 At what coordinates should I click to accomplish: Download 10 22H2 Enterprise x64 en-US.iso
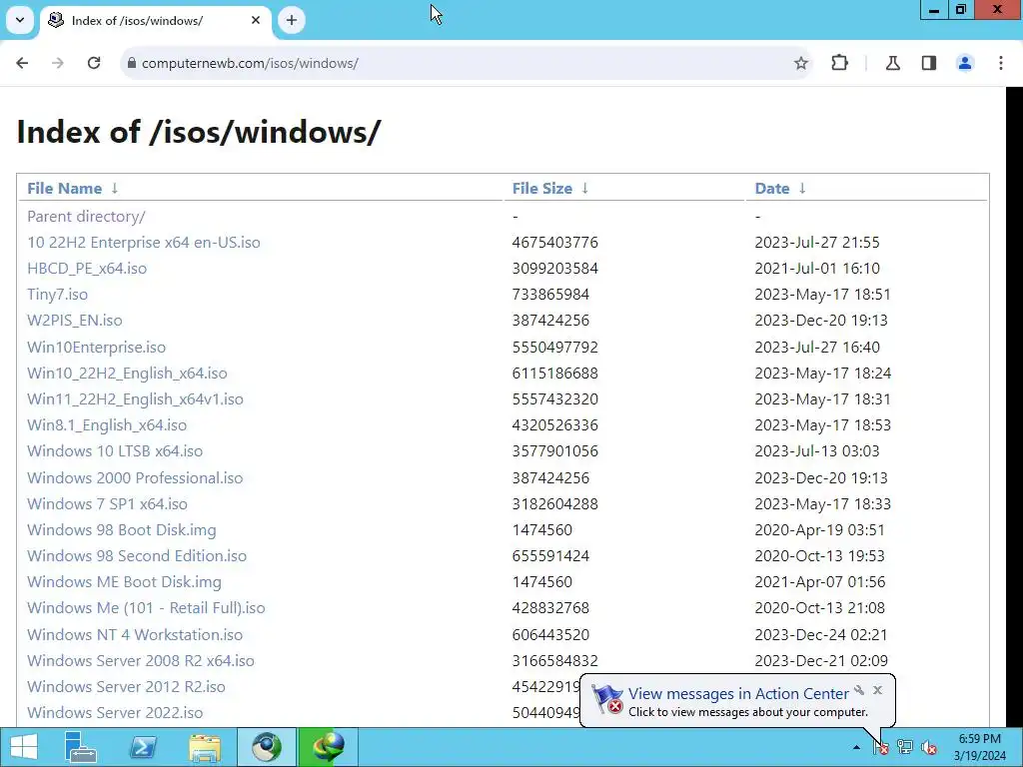coord(144,242)
